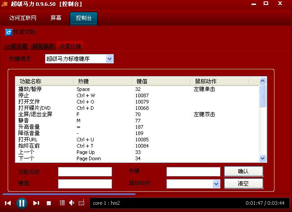Switch to the 屏幕 tab
The image size is (292, 212).
(x=56, y=18)
